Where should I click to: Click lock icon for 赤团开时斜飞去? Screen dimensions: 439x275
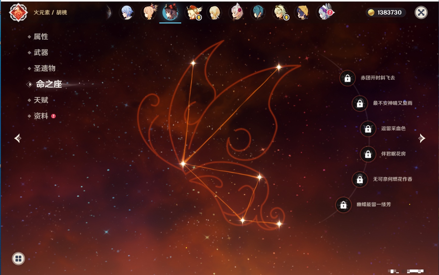(x=347, y=78)
